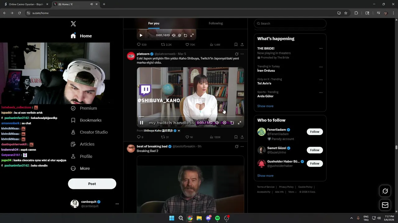Viewport: 398px width, 223px height.
Task: Click the taskbar Search icon
Action: pos(181,218)
